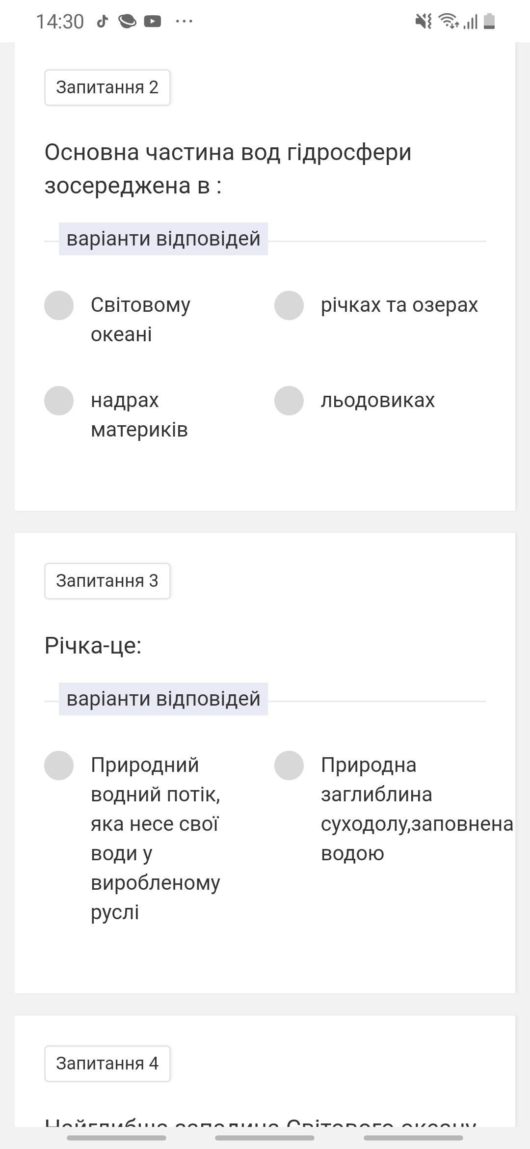Tap the cellular signal strength icon
The height and width of the screenshot is (1149, 530).
point(471,22)
